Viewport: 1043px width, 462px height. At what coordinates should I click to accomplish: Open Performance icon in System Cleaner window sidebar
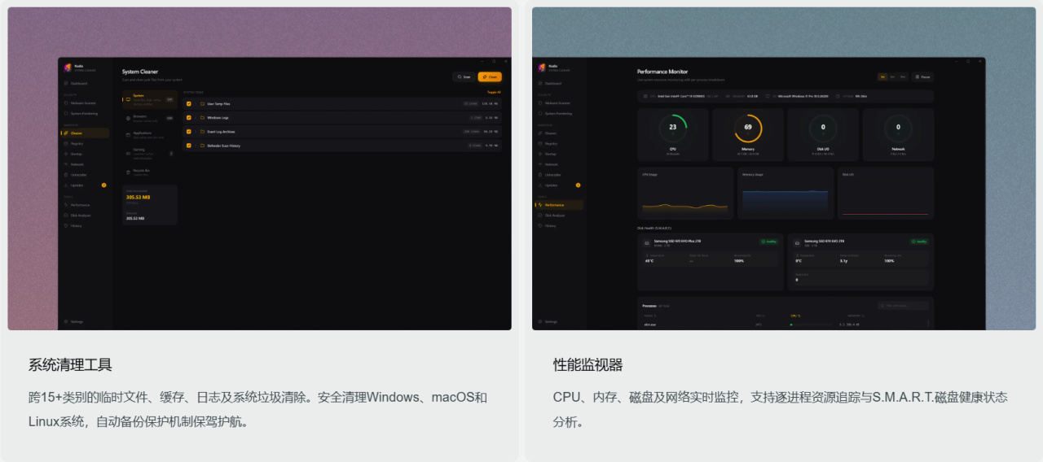pos(66,205)
